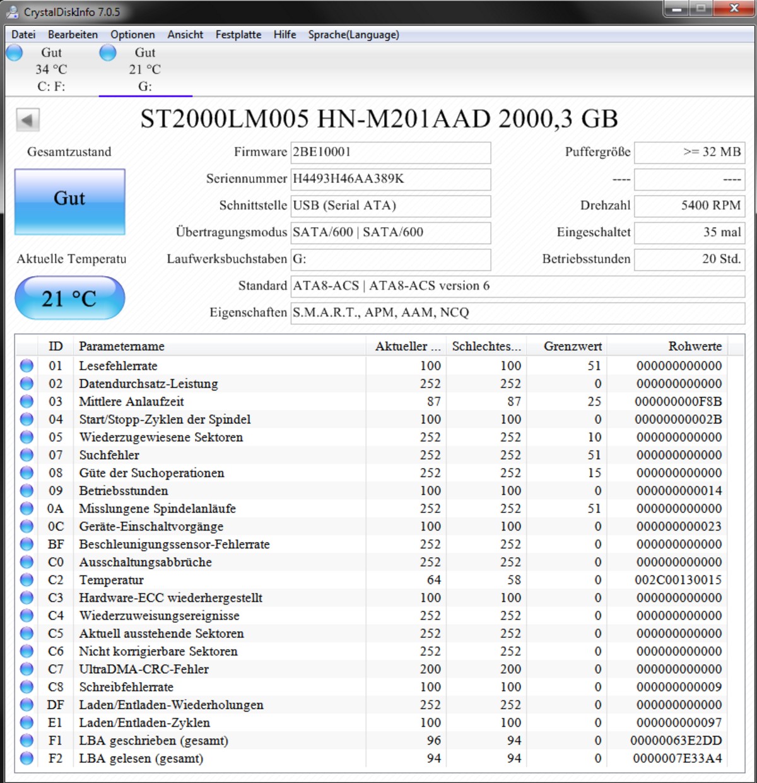
Task: Click status orb of Beschleunigungssensor-Fehlerrate row
Action: tap(26, 544)
